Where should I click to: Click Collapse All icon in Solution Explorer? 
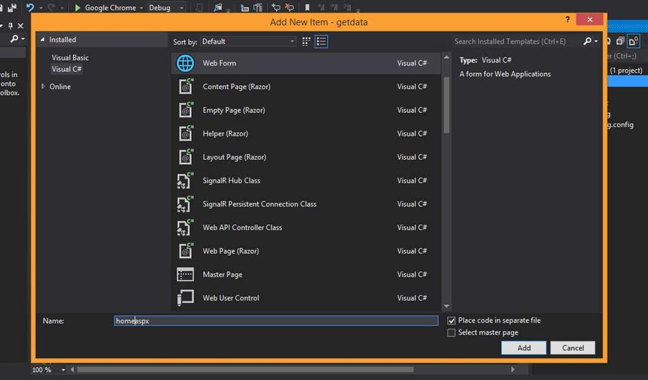pos(620,41)
